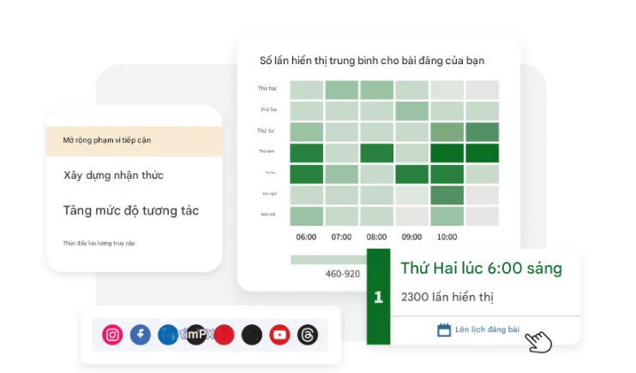Select the Mở rộng phạm vi tiếp cận option
The height and width of the screenshot is (373, 636).
(134, 140)
